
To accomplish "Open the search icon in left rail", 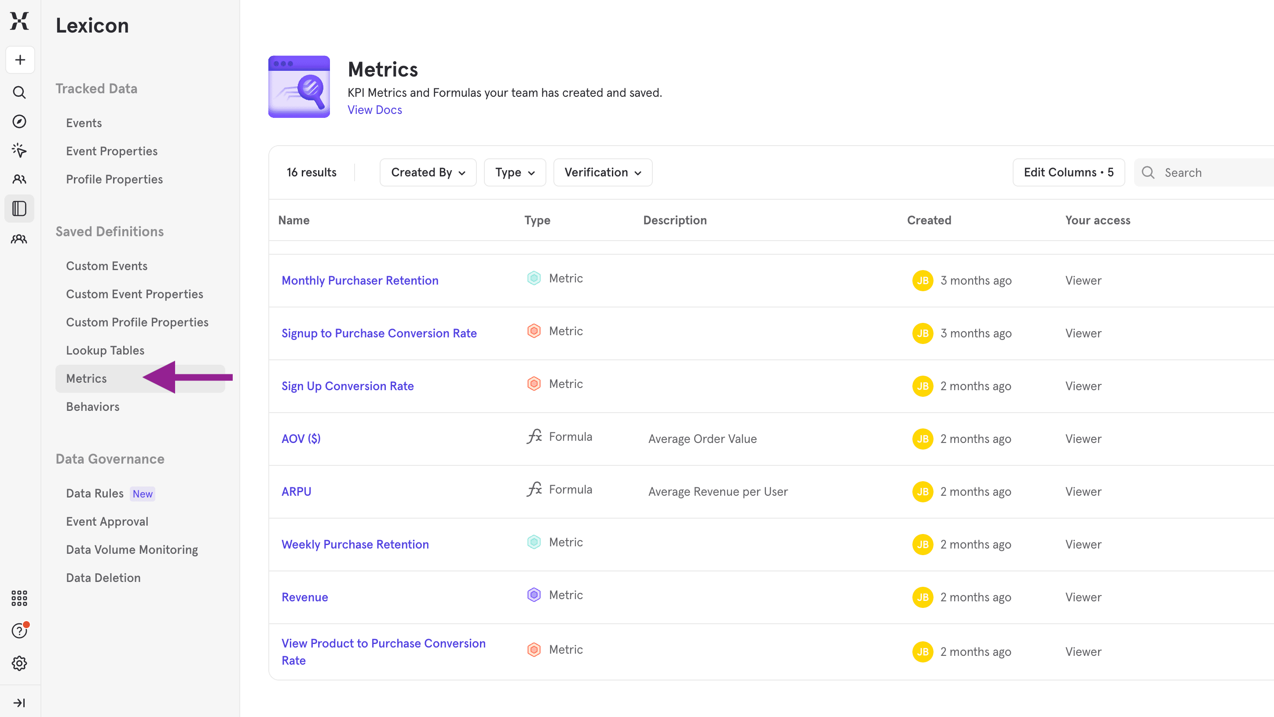I will coord(19,92).
